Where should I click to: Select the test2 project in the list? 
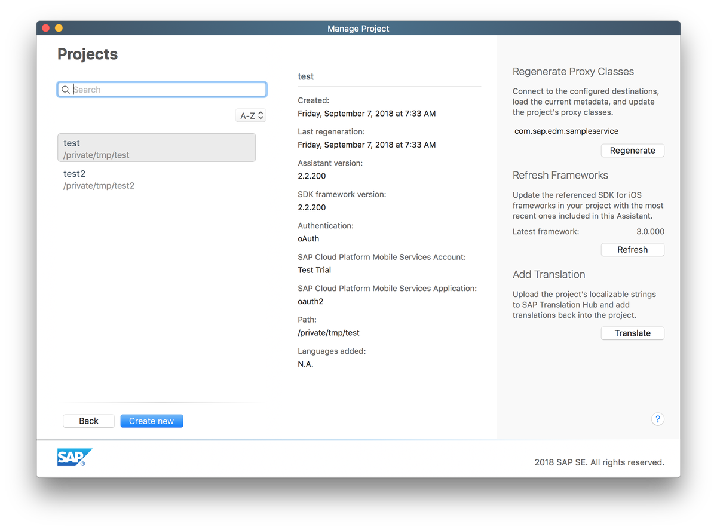tap(157, 179)
